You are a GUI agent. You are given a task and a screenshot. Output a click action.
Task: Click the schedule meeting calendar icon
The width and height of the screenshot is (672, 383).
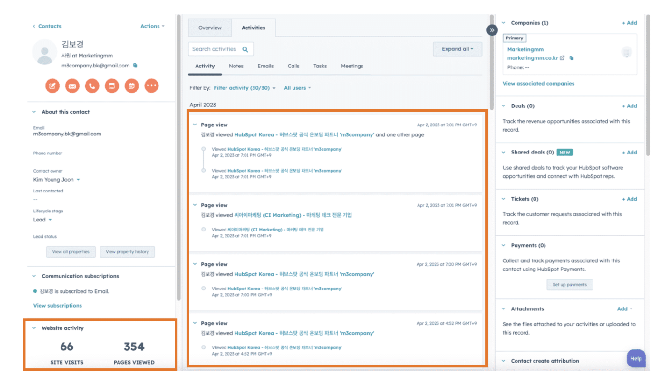tap(132, 86)
